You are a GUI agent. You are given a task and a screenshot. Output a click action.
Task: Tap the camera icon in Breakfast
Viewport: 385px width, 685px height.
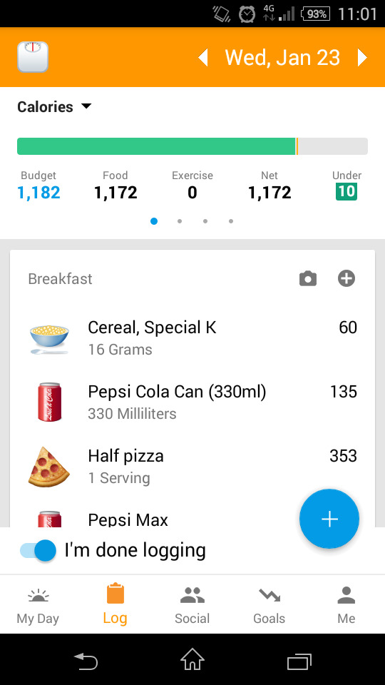(x=308, y=278)
